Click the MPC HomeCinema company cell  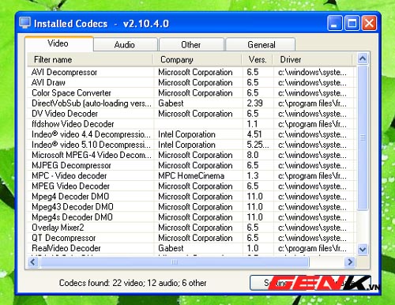pos(191,175)
